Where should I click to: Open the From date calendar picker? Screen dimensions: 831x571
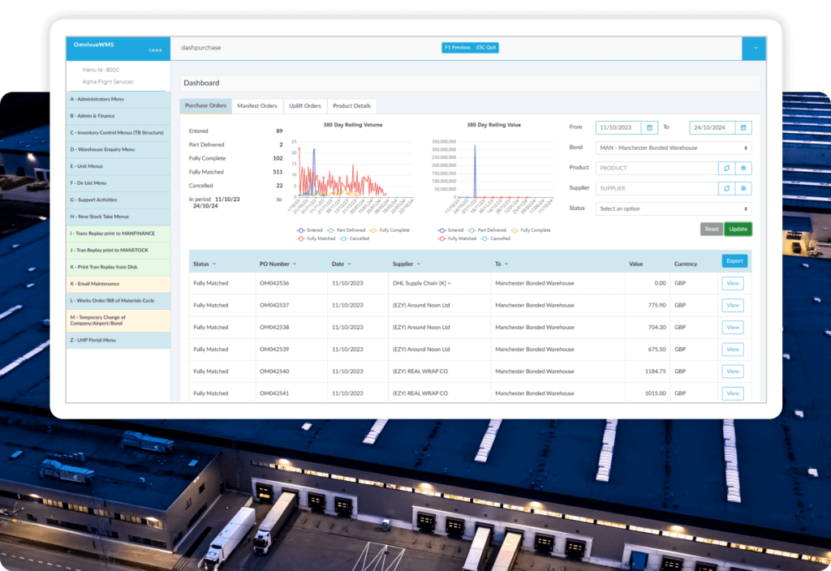point(649,127)
